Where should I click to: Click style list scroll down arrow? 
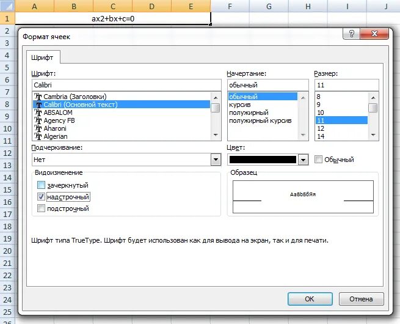click(x=303, y=135)
